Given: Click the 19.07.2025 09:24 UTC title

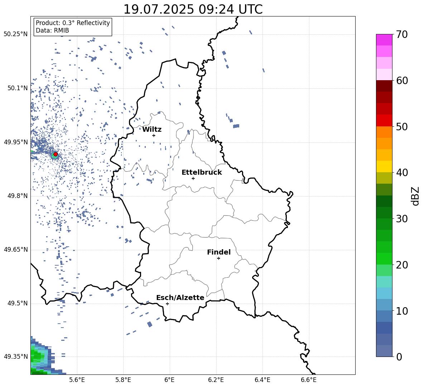Looking at the screenshot, I should point(193,9).
